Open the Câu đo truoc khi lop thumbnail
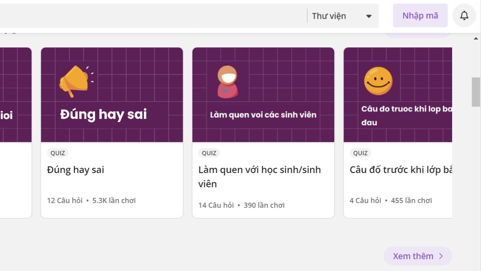The width and height of the screenshot is (481, 271). 398,95
